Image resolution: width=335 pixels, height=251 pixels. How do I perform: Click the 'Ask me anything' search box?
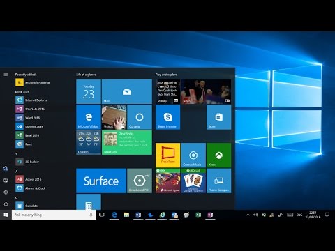click(x=54, y=215)
